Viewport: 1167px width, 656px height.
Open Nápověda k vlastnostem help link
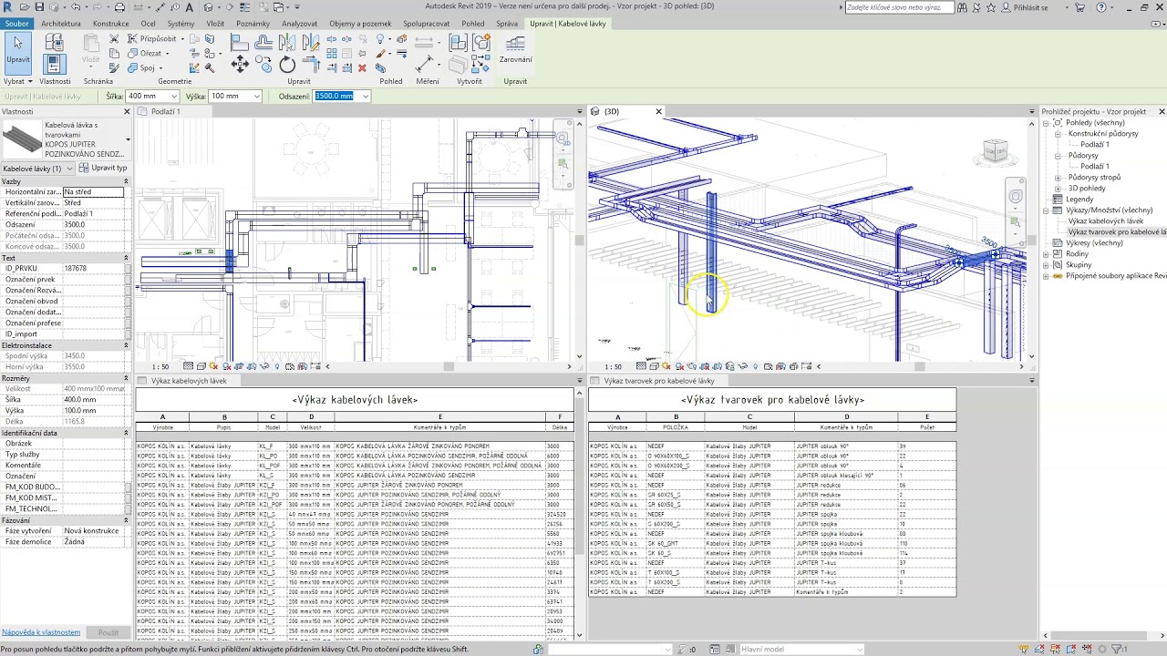pos(41,632)
